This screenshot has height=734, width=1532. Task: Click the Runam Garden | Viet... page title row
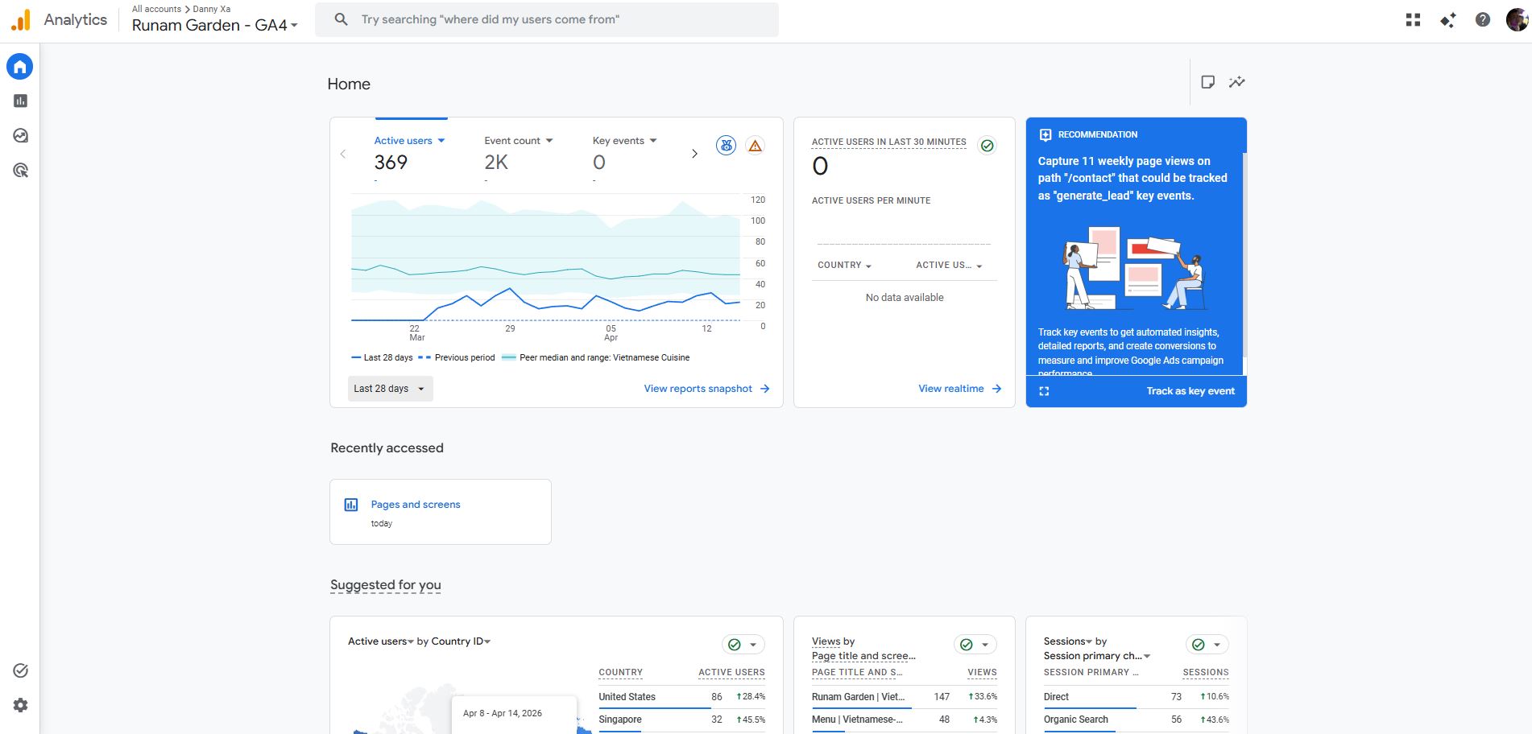904,697
